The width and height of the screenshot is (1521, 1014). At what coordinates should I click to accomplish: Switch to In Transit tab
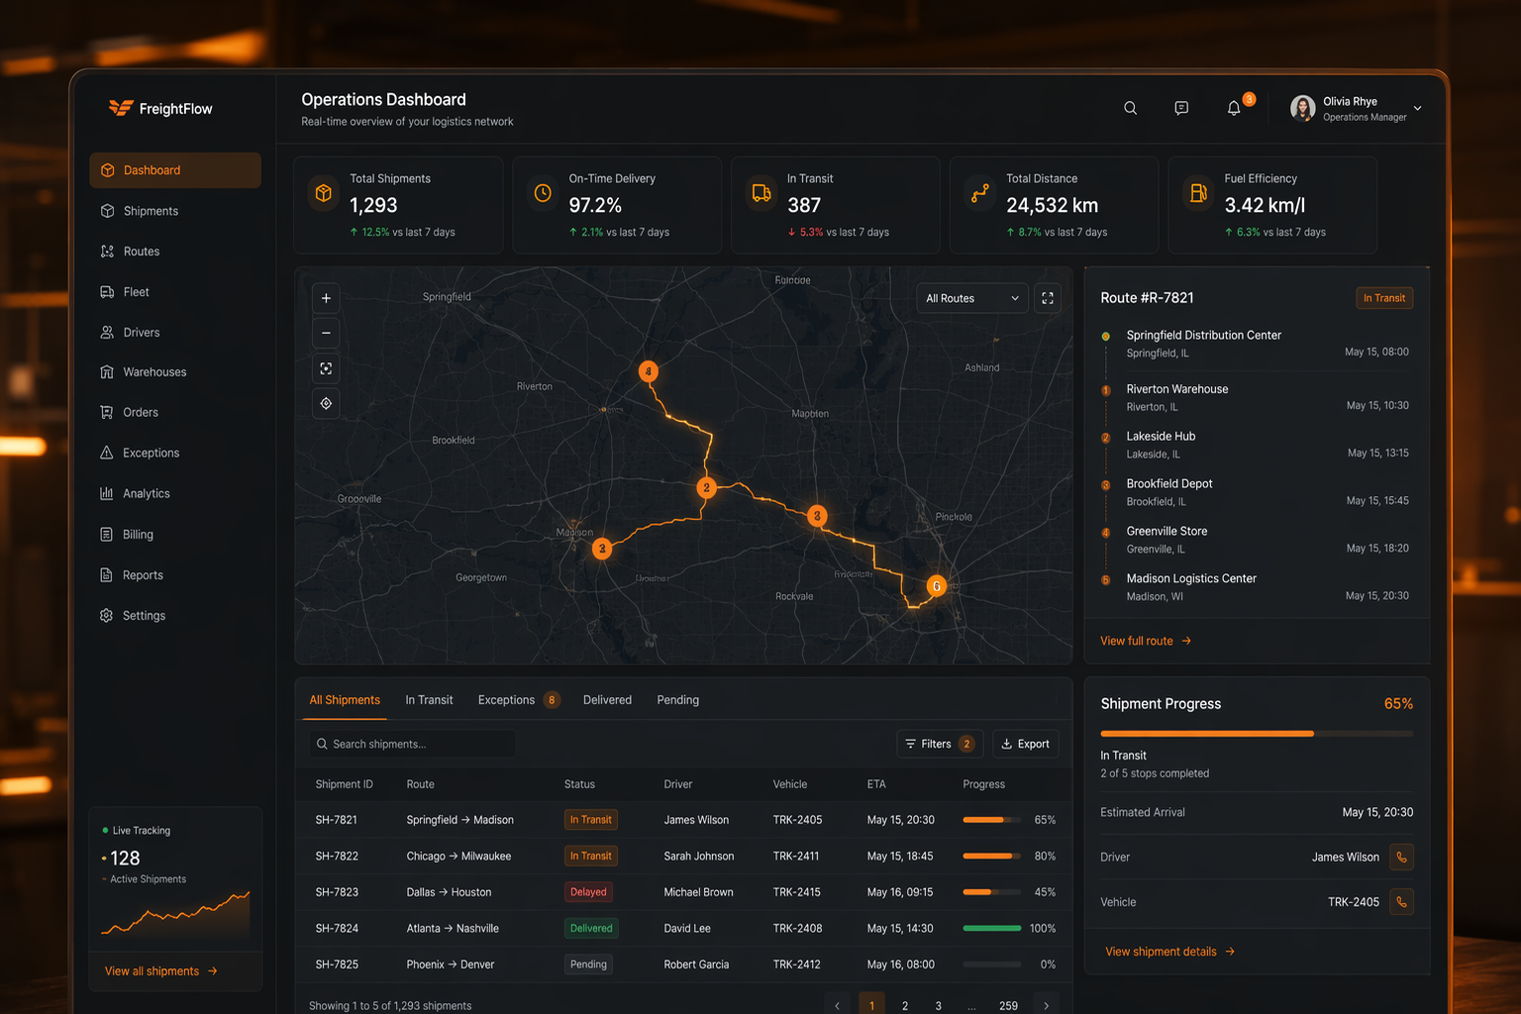coord(429,700)
